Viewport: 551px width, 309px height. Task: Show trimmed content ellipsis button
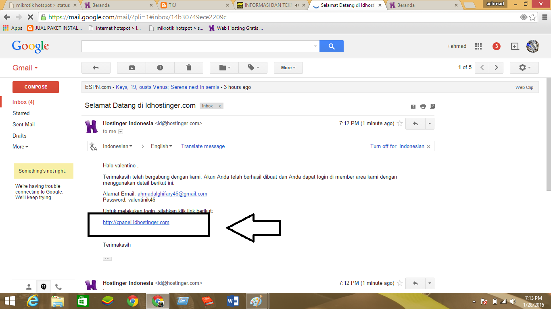pos(107,259)
